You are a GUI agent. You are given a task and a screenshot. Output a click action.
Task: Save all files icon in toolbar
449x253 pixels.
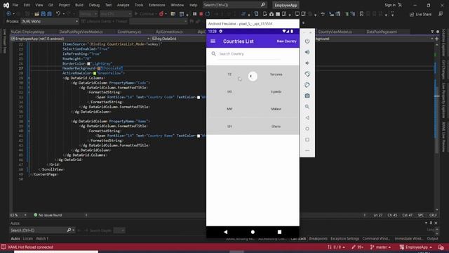pyautogui.click(x=49, y=14)
